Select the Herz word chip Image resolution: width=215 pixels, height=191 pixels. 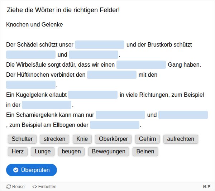18,152
